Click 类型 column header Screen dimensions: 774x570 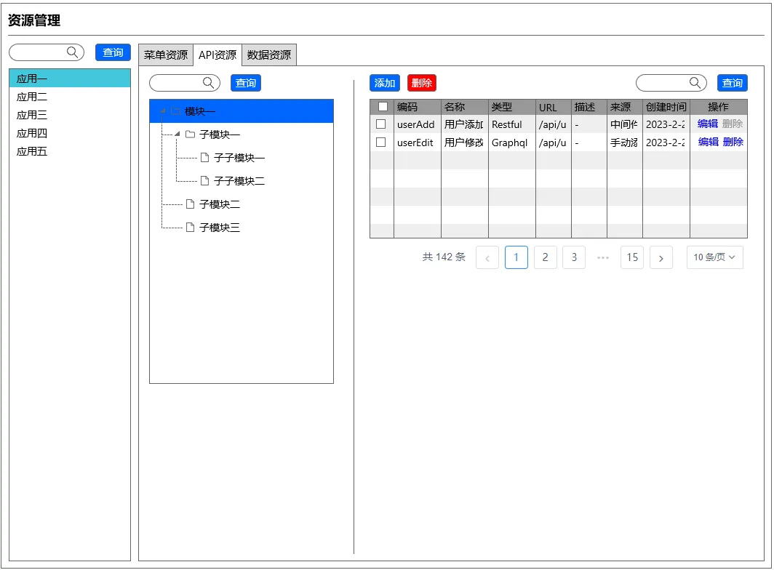click(512, 107)
